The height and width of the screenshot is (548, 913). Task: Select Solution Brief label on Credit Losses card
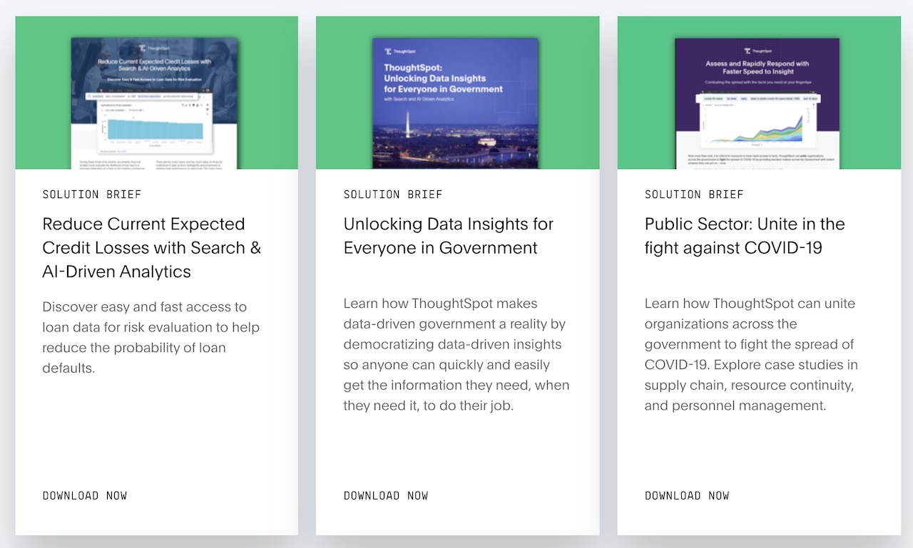point(92,195)
